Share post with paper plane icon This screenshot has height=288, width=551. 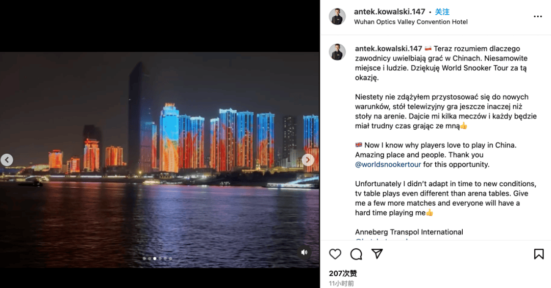377,254
